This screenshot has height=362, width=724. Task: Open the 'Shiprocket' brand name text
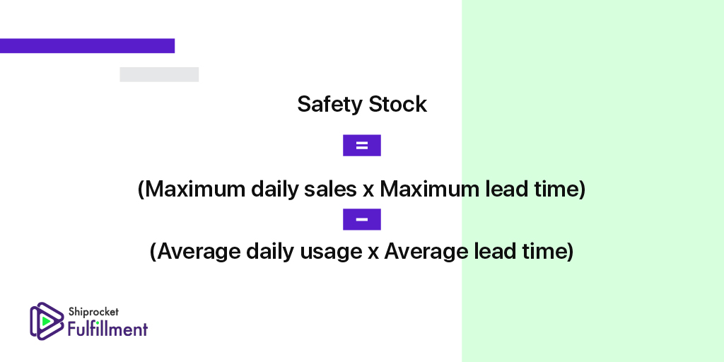coord(94,312)
